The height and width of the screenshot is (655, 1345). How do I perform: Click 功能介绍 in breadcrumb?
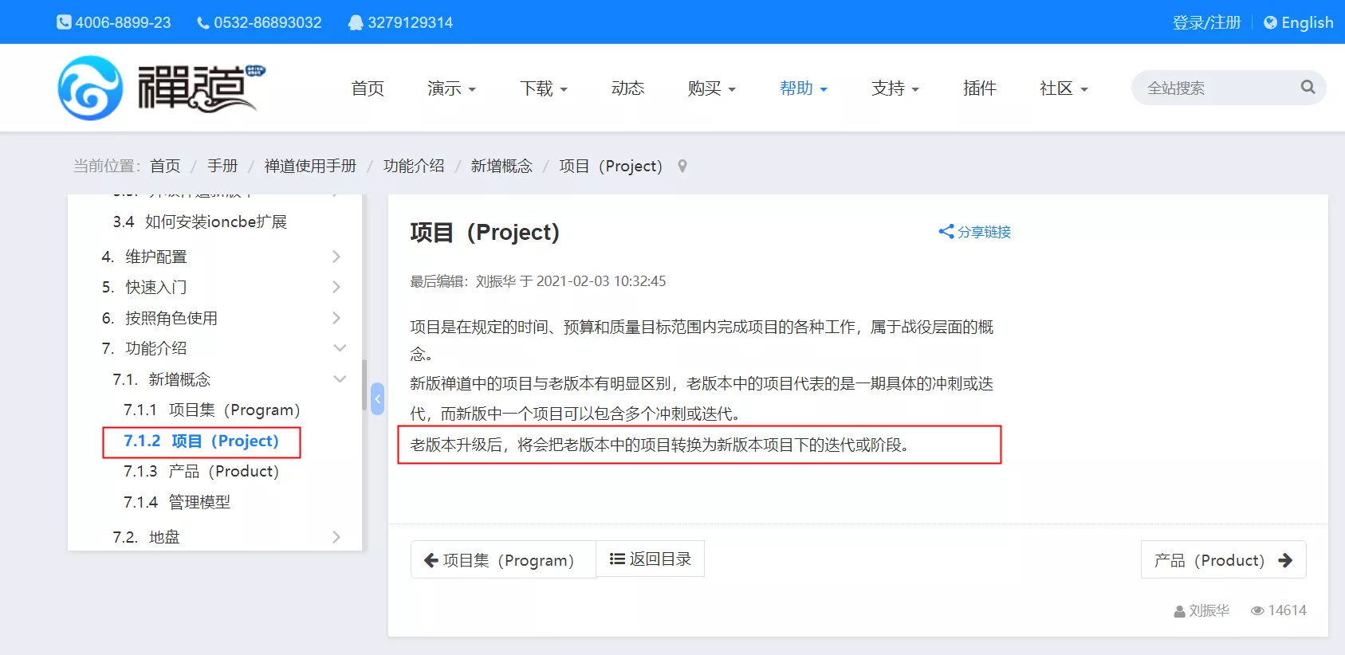click(x=414, y=166)
